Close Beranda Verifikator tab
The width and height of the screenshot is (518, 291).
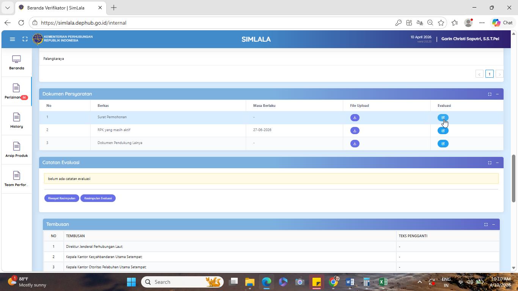[100, 8]
